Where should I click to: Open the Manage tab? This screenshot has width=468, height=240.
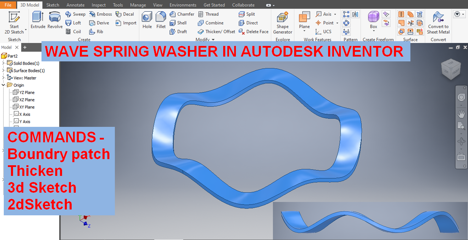click(x=138, y=5)
